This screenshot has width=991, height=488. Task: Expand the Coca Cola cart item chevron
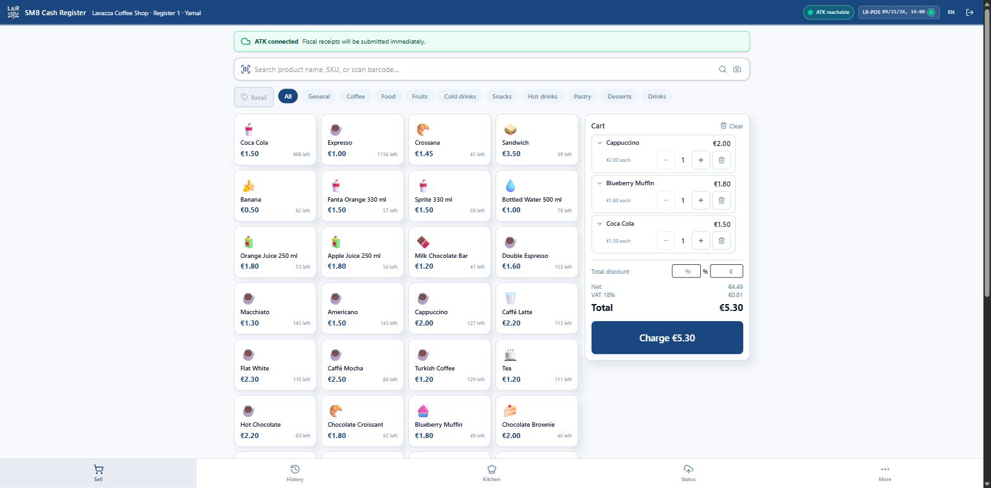(x=600, y=224)
